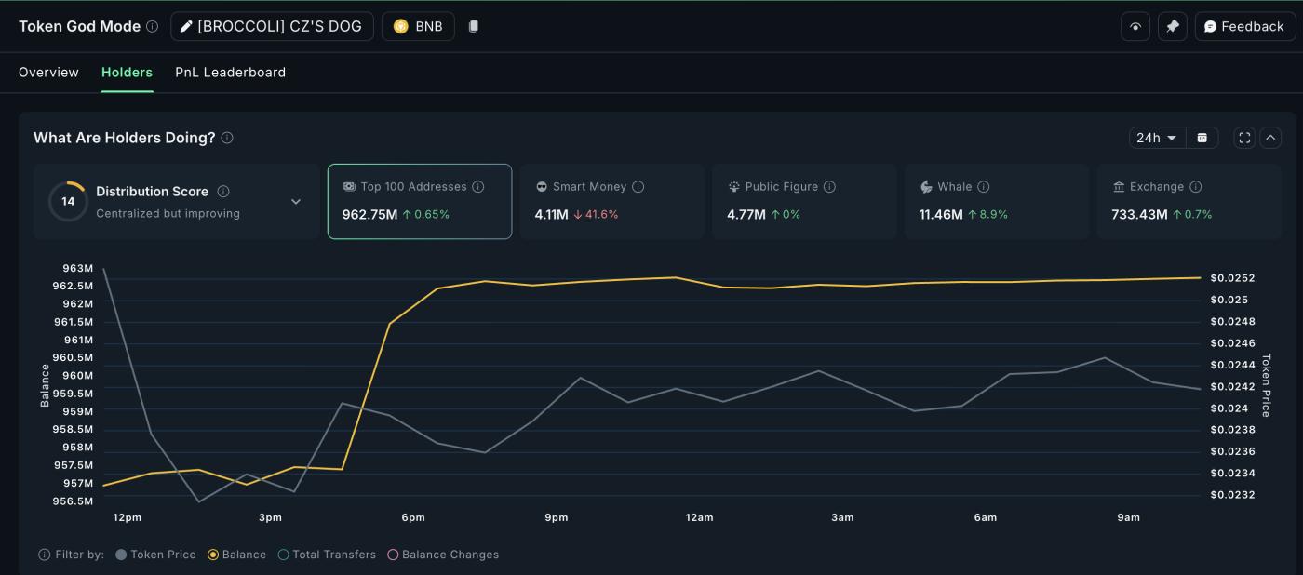The image size is (1303, 575).
Task: Select the Smart Money card
Action: pyautogui.click(x=611, y=201)
